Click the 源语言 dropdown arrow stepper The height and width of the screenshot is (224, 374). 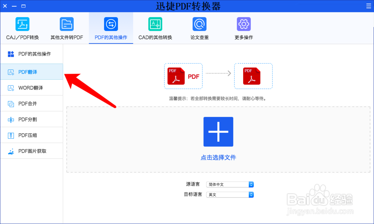click(x=251, y=184)
